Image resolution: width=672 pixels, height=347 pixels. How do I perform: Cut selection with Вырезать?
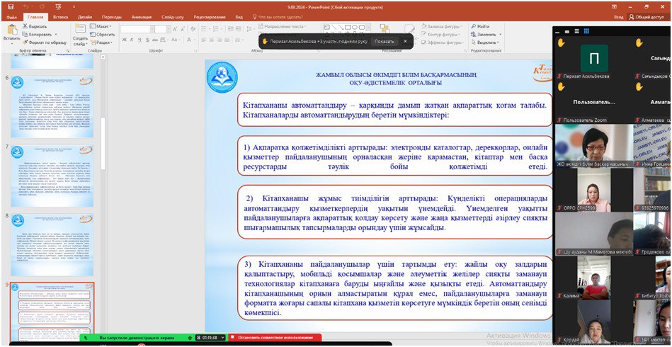[x=35, y=27]
